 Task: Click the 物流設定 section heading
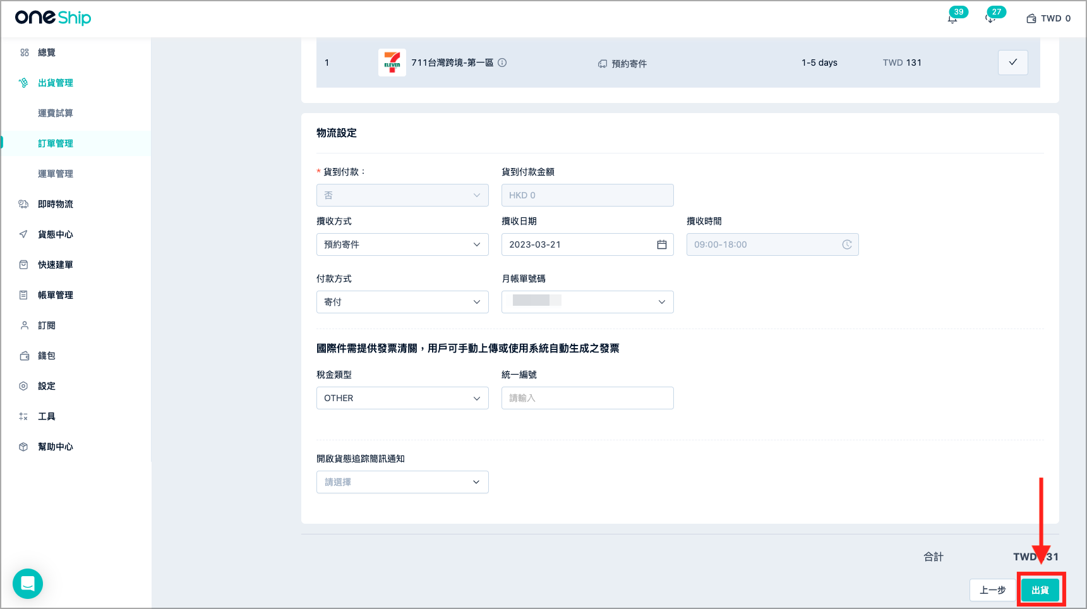[x=337, y=133]
